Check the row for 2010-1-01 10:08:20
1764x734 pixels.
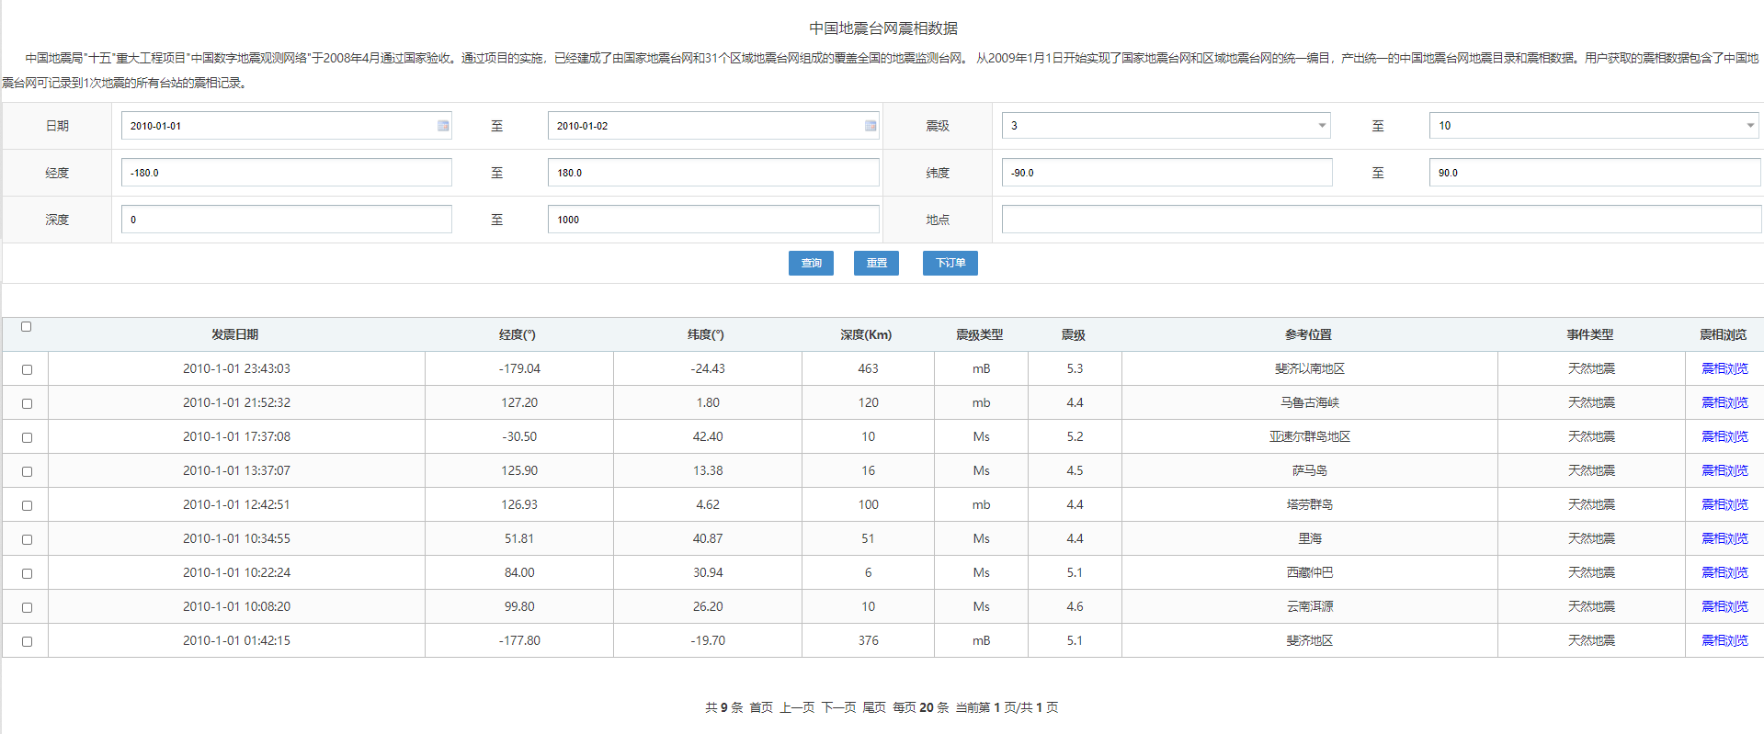[27, 607]
